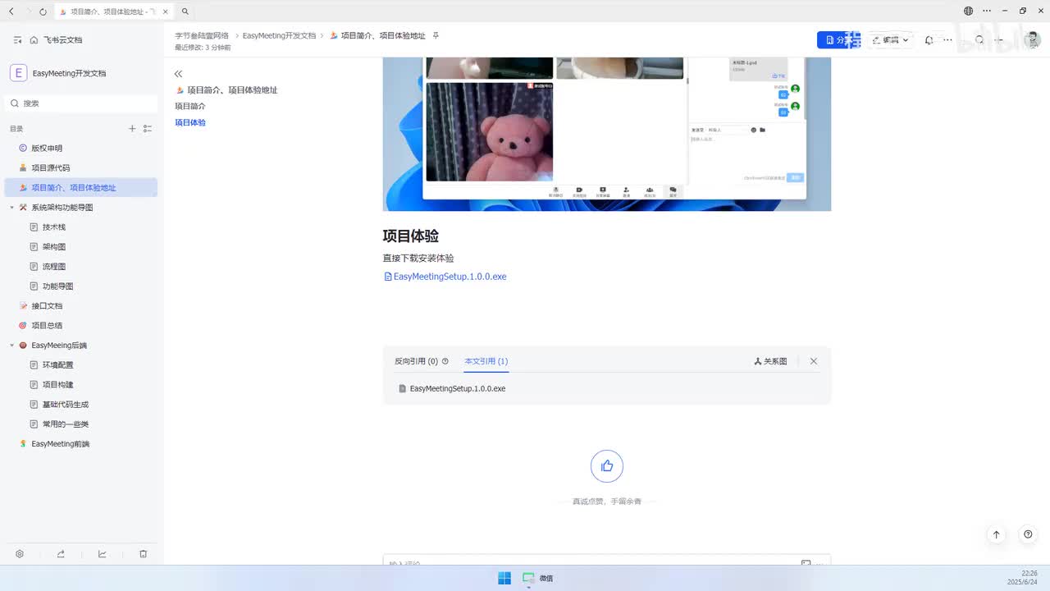The image size is (1050, 591).
Task: Click EasyMeeting开发文档 breadcrumb
Action: tap(279, 36)
